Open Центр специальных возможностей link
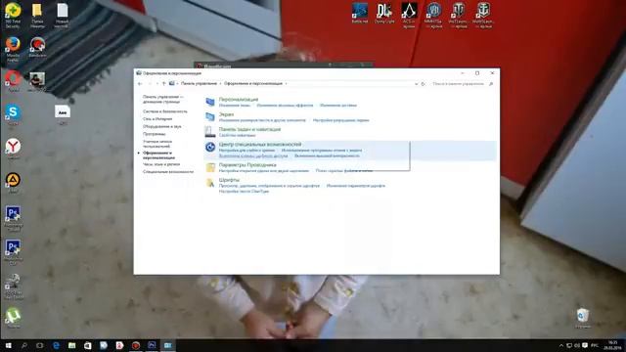Viewport: 626px width, 352px height. click(x=260, y=144)
